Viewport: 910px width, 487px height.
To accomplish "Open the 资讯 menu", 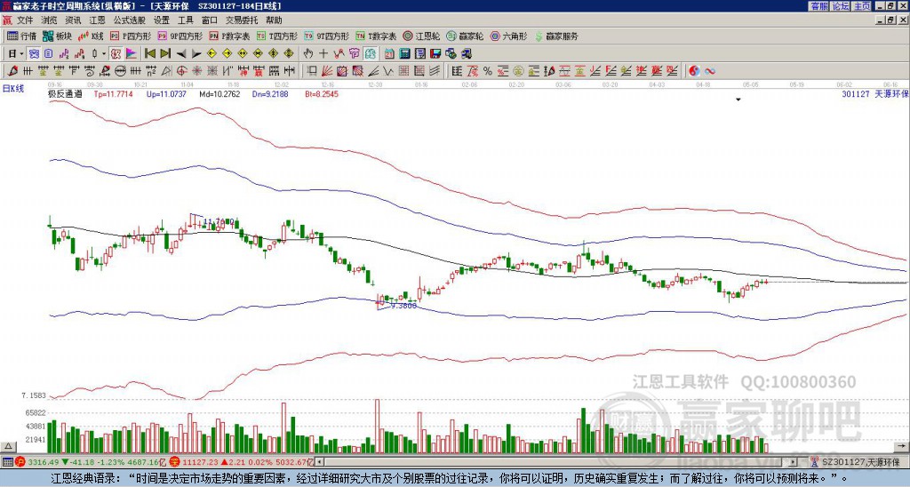I will [x=73, y=20].
